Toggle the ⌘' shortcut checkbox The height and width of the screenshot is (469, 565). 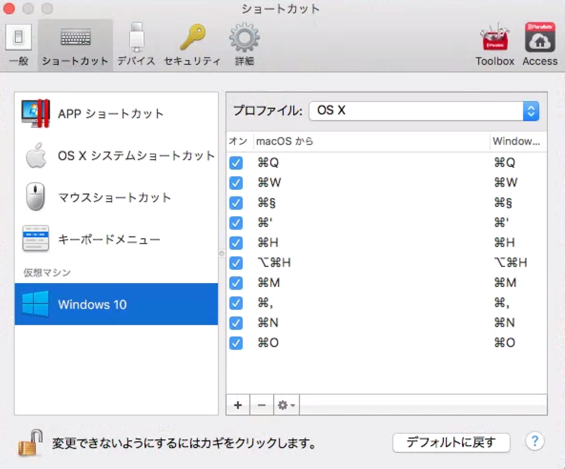click(x=236, y=222)
